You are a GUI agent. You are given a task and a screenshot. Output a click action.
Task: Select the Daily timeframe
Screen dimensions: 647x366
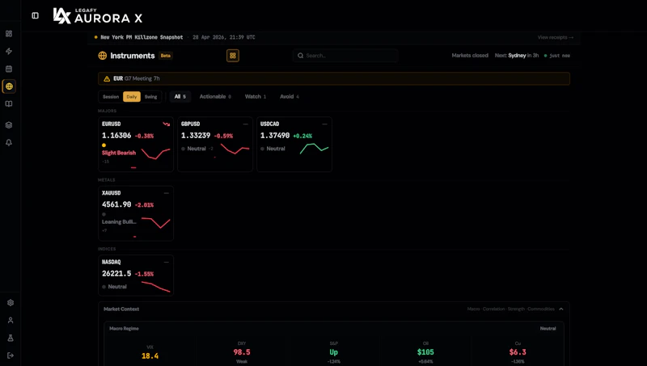[x=132, y=97]
